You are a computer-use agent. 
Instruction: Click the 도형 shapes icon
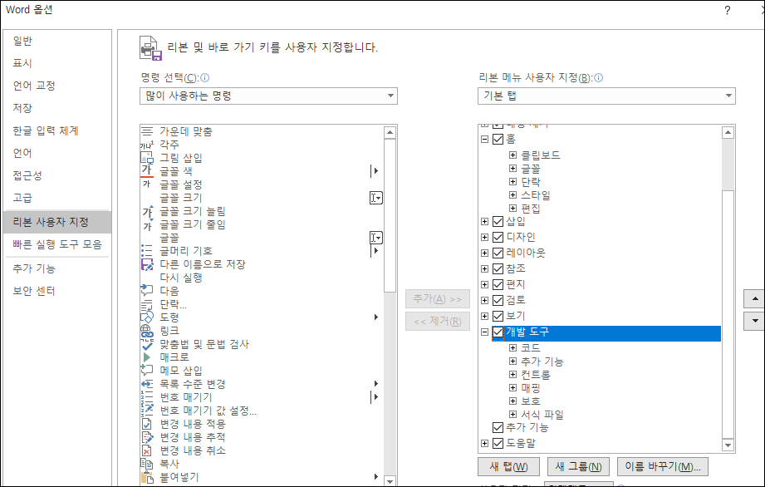pyautogui.click(x=147, y=317)
